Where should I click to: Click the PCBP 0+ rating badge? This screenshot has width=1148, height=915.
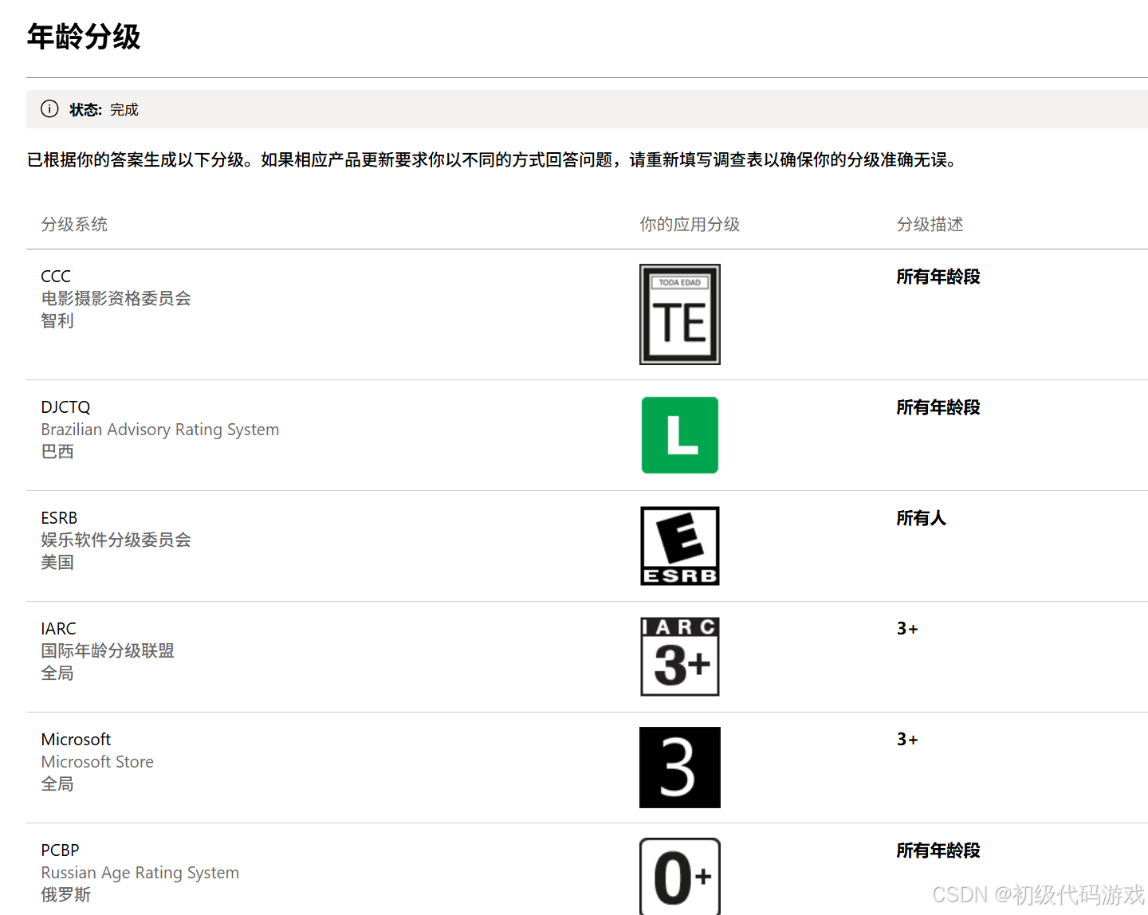(680, 876)
